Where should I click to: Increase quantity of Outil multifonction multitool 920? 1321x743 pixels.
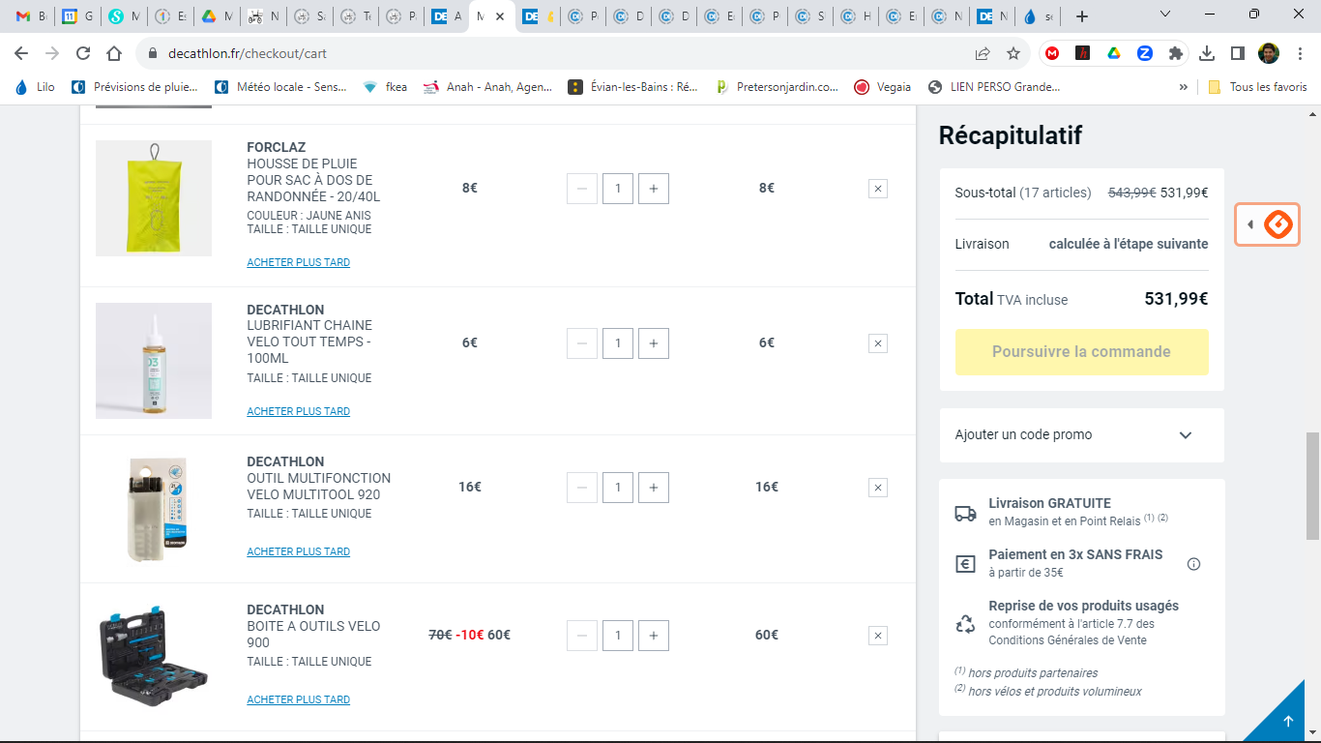click(654, 488)
